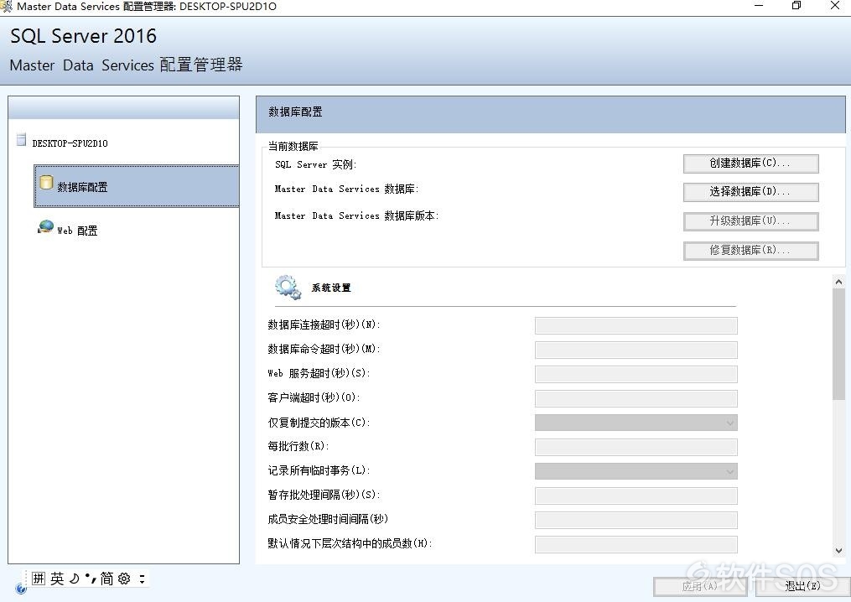Click the 默认情况下层次结构中的成员数(H) input field
Screen dimensions: 851x602
(636, 544)
